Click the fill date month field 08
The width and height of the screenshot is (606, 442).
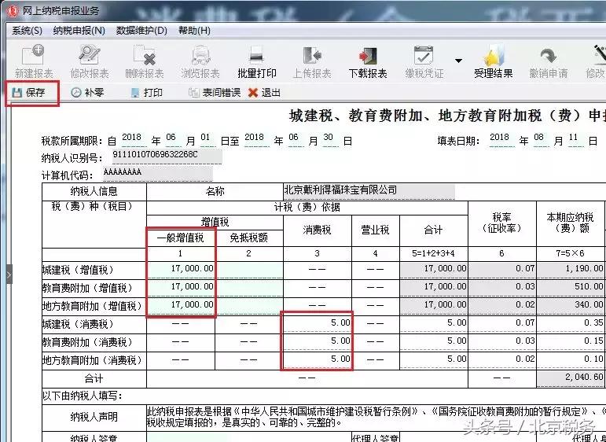[x=541, y=139]
